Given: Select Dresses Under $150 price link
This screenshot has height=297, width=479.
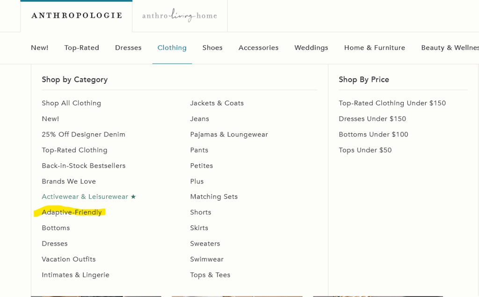Looking at the screenshot, I should click(372, 119).
